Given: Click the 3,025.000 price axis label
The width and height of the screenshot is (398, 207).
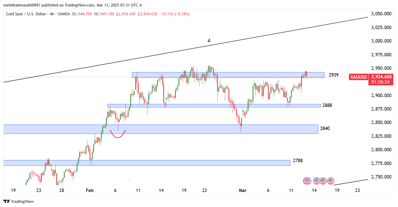Looking at the screenshot, I should tap(381, 27).
